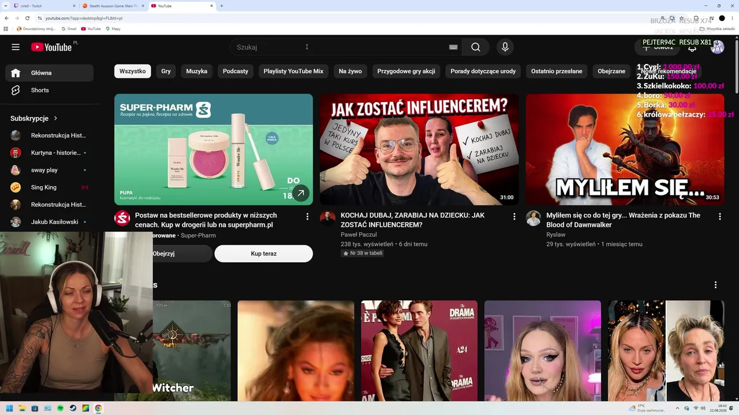Select the Przygodowe gry akcji chip
The width and height of the screenshot is (739, 415).
click(x=406, y=71)
